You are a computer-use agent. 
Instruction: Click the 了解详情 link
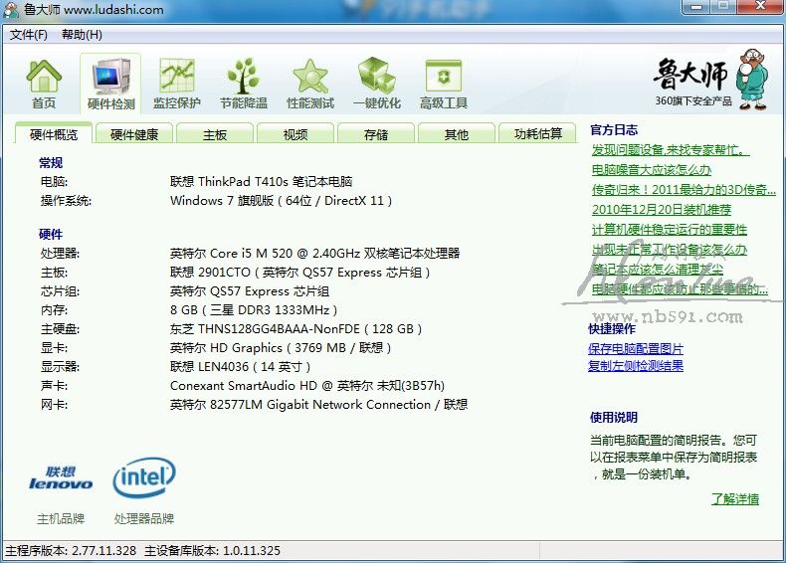(735, 498)
